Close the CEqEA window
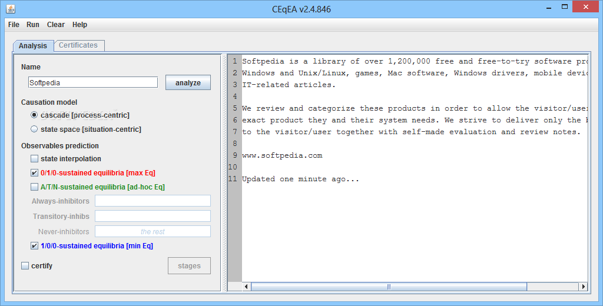This screenshot has height=306, width=603. [586, 7]
